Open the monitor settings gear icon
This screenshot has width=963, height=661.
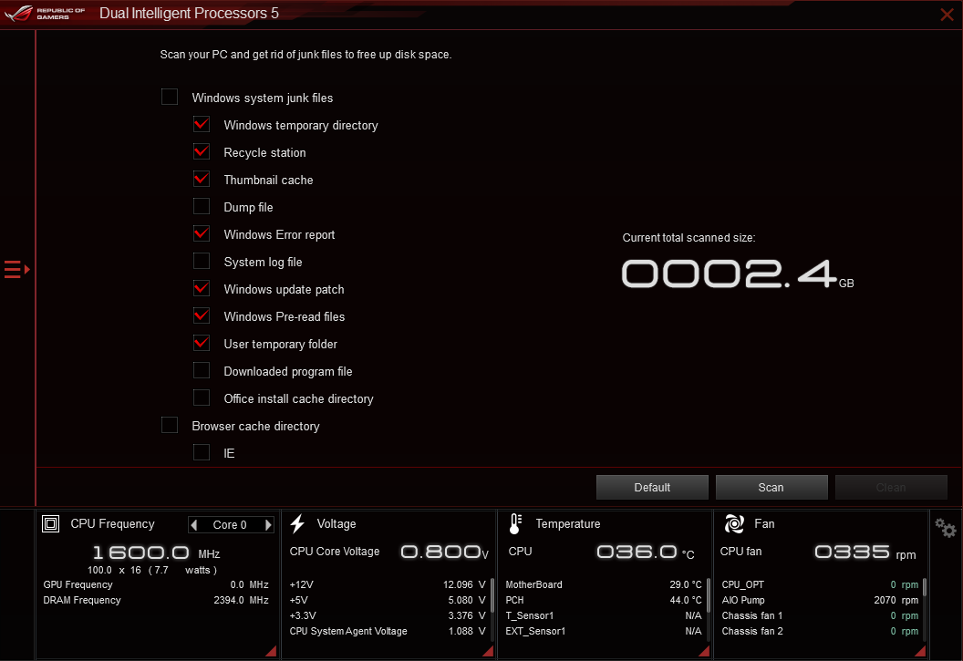945,528
